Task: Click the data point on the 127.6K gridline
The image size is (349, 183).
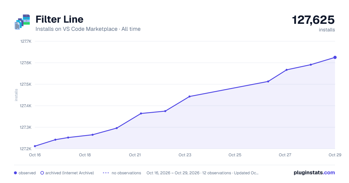Action: click(311, 65)
